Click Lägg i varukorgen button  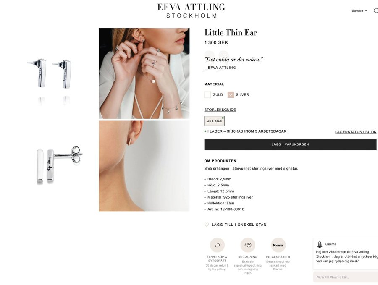(x=290, y=144)
